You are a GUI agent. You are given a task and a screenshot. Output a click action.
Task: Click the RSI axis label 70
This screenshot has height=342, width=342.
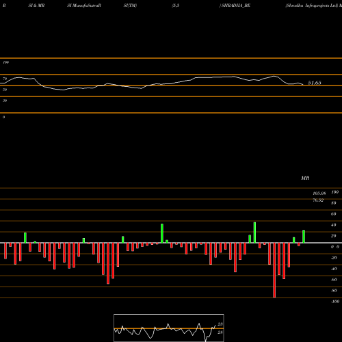(x=5, y=79)
